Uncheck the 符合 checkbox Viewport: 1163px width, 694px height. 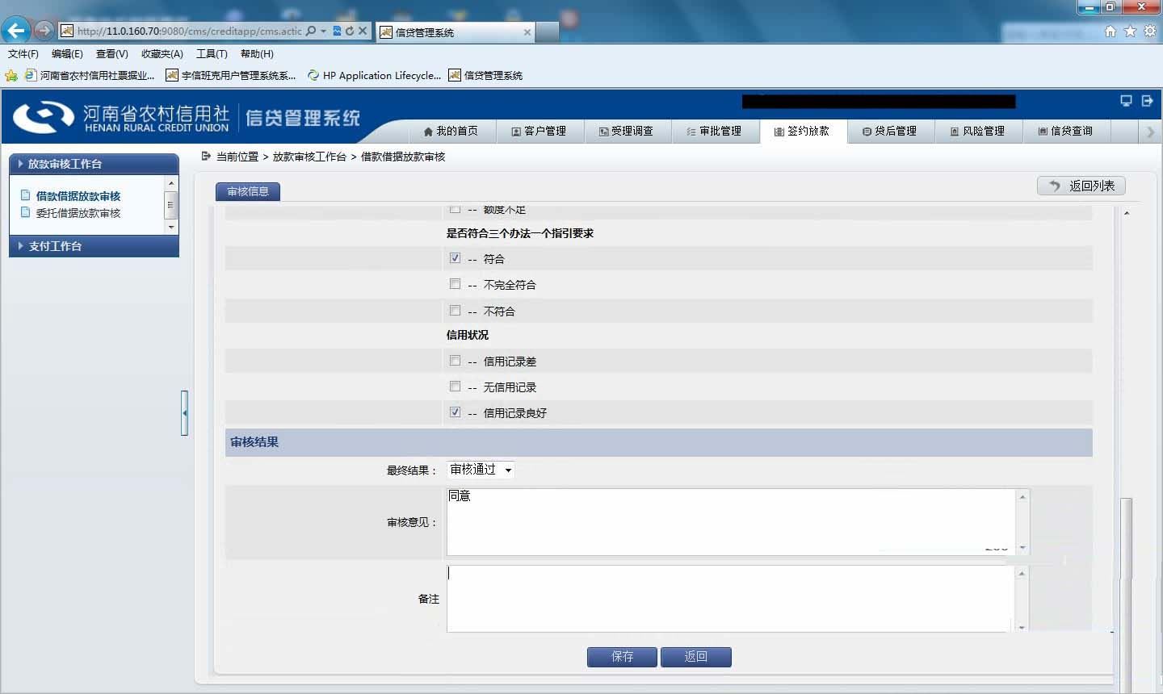[x=455, y=258]
